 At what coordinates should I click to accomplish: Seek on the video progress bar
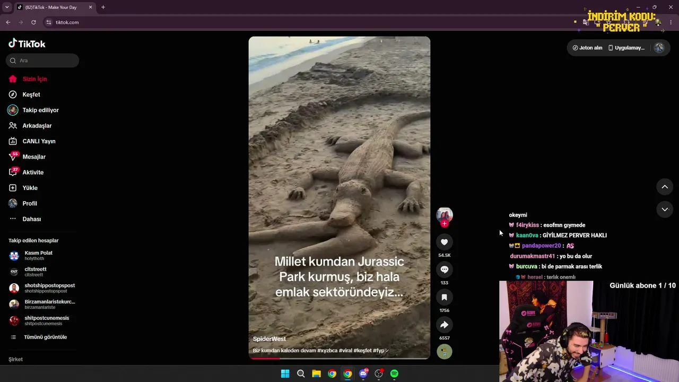tap(339, 358)
